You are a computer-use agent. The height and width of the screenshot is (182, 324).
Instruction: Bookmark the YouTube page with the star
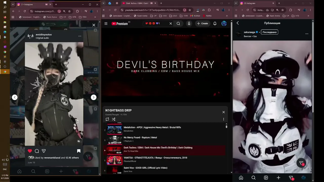[190, 10]
